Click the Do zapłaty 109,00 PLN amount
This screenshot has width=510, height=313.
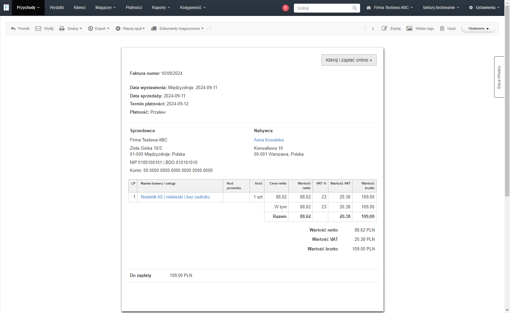click(181, 276)
